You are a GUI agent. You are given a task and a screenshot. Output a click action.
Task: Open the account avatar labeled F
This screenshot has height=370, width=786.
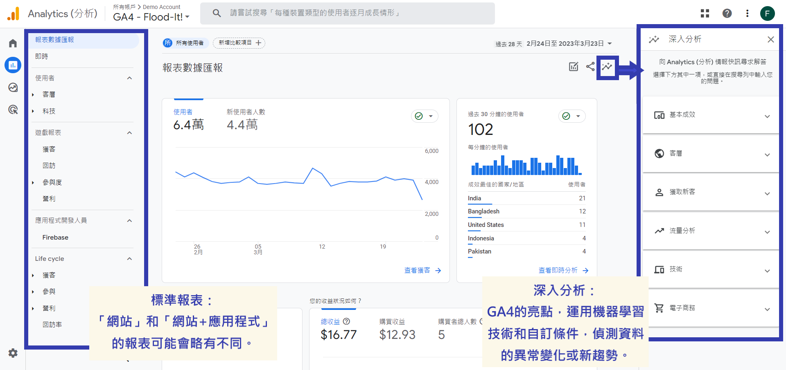tap(768, 13)
